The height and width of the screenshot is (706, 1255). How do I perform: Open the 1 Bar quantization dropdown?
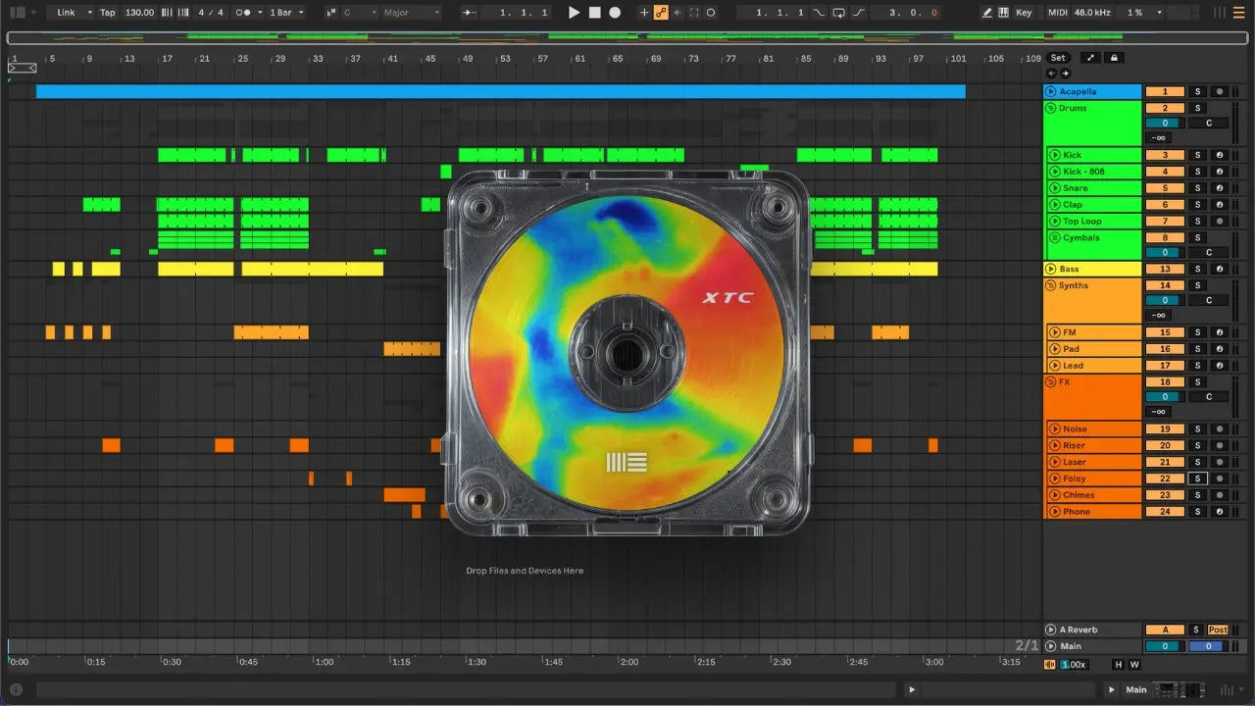(x=286, y=13)
